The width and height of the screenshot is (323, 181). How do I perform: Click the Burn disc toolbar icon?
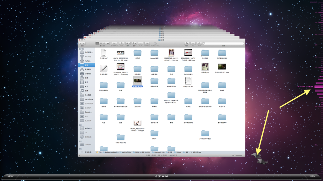(199, 43)
